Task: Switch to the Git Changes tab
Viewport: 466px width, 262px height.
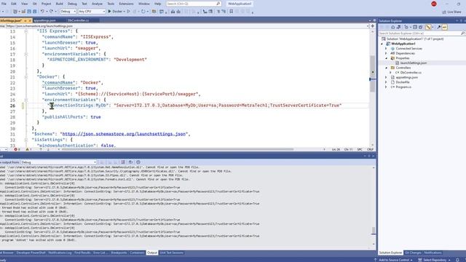Action: click(413, 253)
